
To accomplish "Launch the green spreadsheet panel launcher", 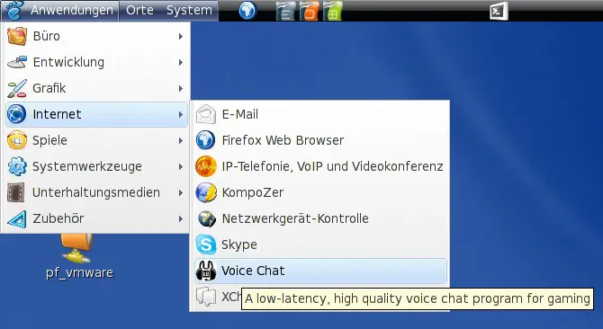I will tap(333, 11).
